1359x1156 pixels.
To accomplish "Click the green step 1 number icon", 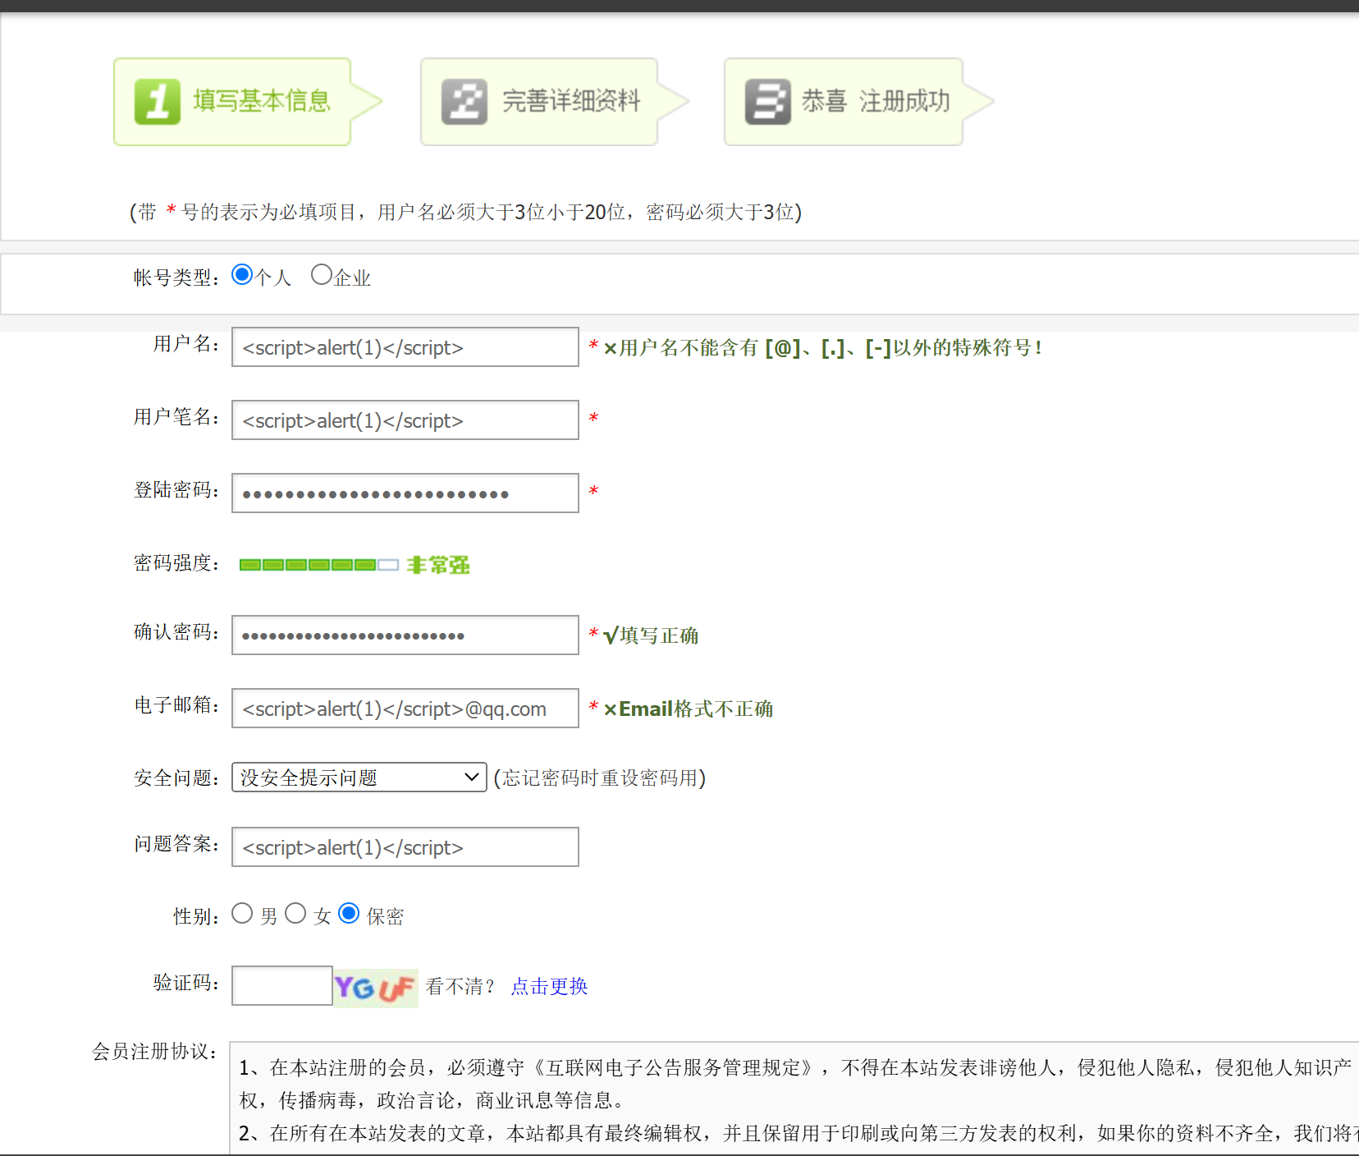I will [158, 102].
